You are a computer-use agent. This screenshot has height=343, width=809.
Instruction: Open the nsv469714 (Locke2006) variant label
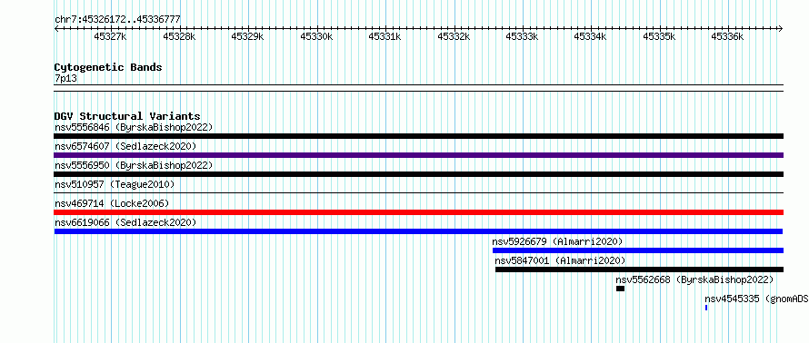tap(112, 203)
